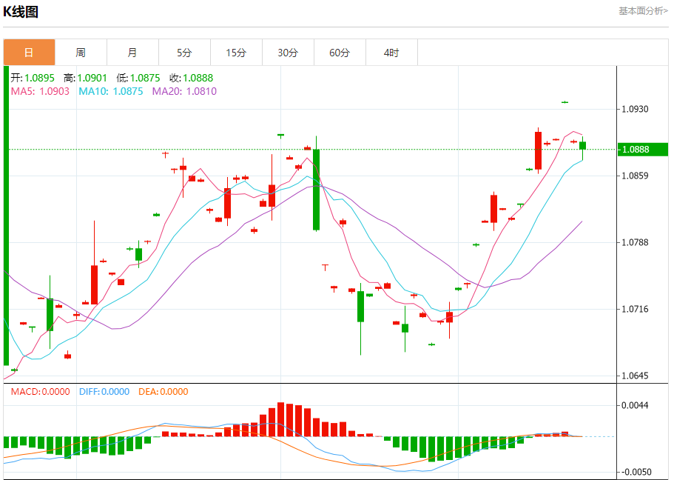Open the 60分 timeframe tab
Viewport: 674px width, 480px height.
click(340, 53)
